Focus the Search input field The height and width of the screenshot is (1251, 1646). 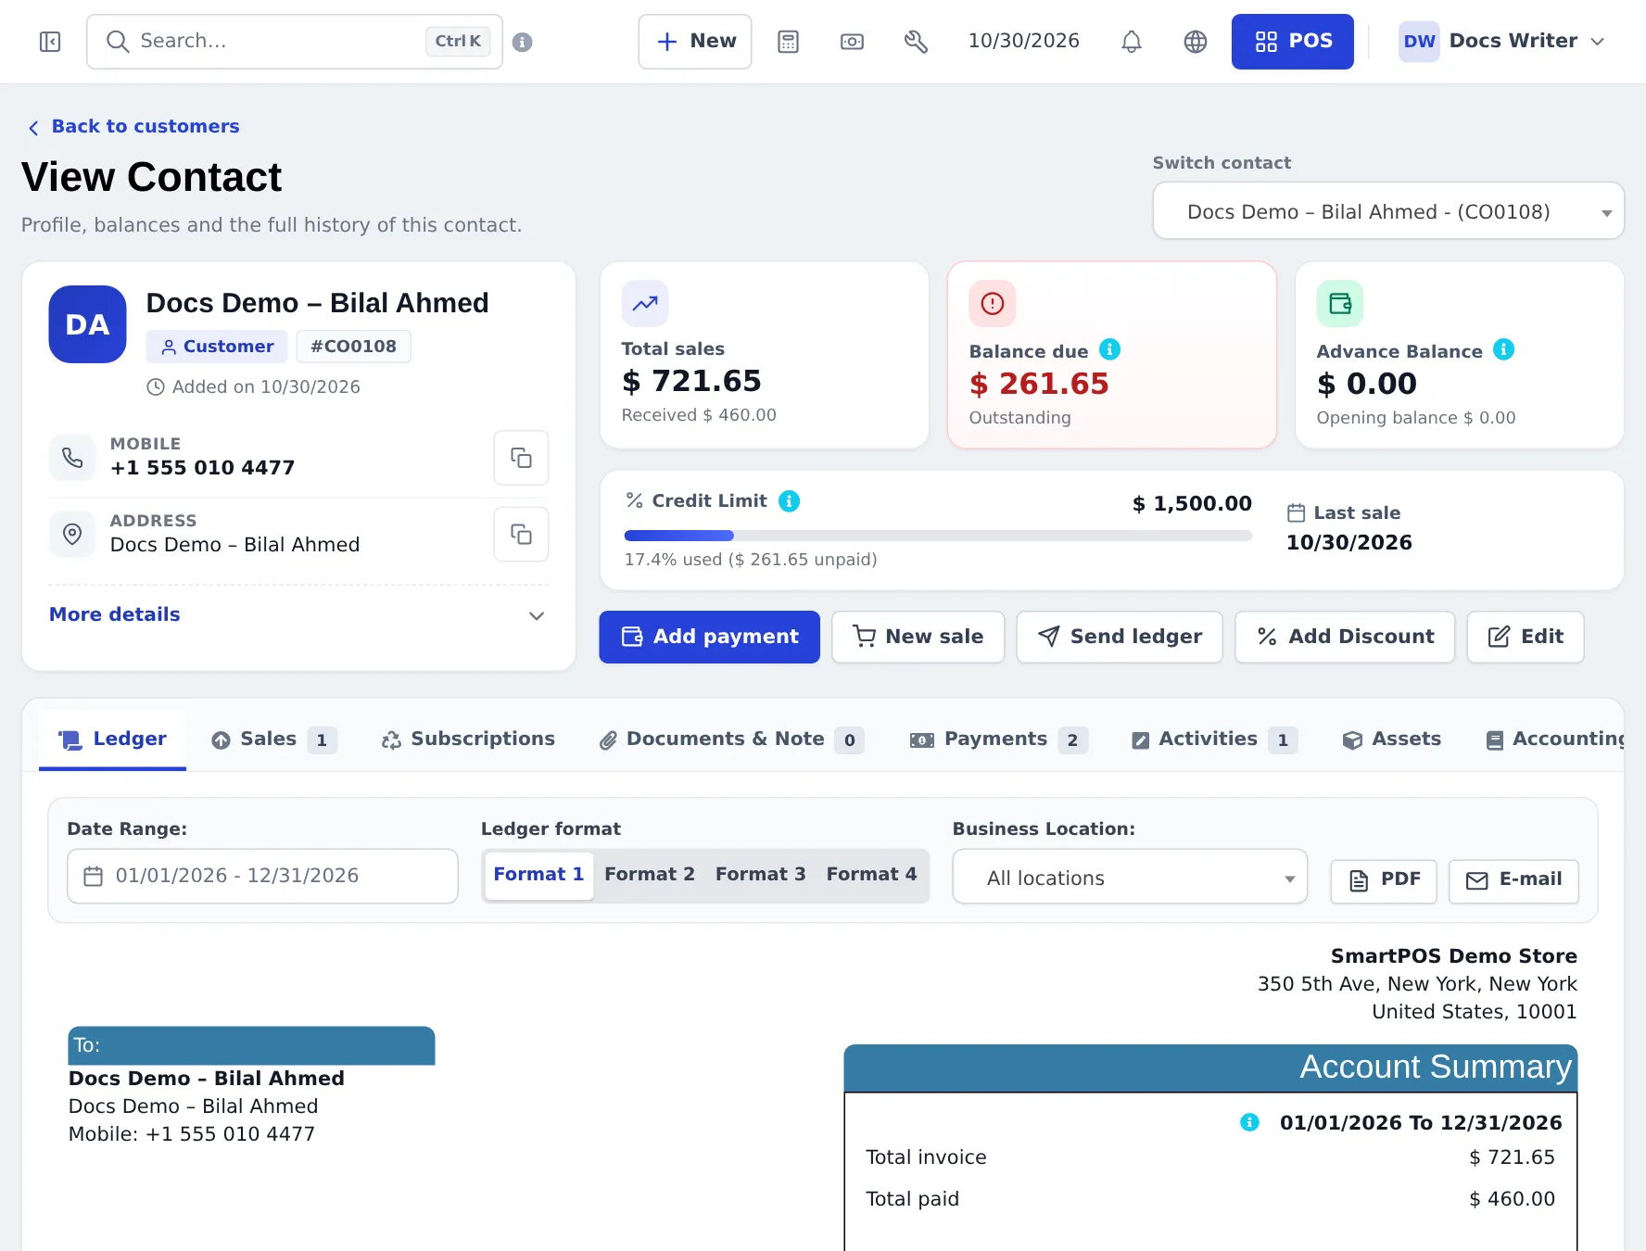coord(295,42)
